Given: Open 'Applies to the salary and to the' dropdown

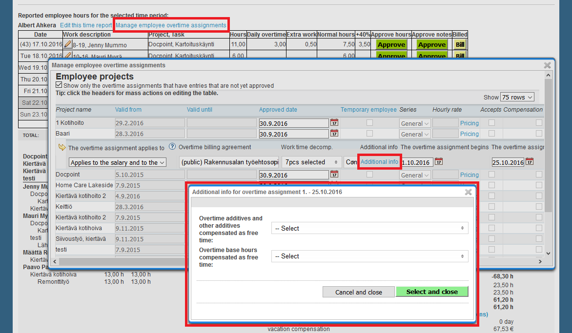Looking at the screenshot, I should coord(118,162).
